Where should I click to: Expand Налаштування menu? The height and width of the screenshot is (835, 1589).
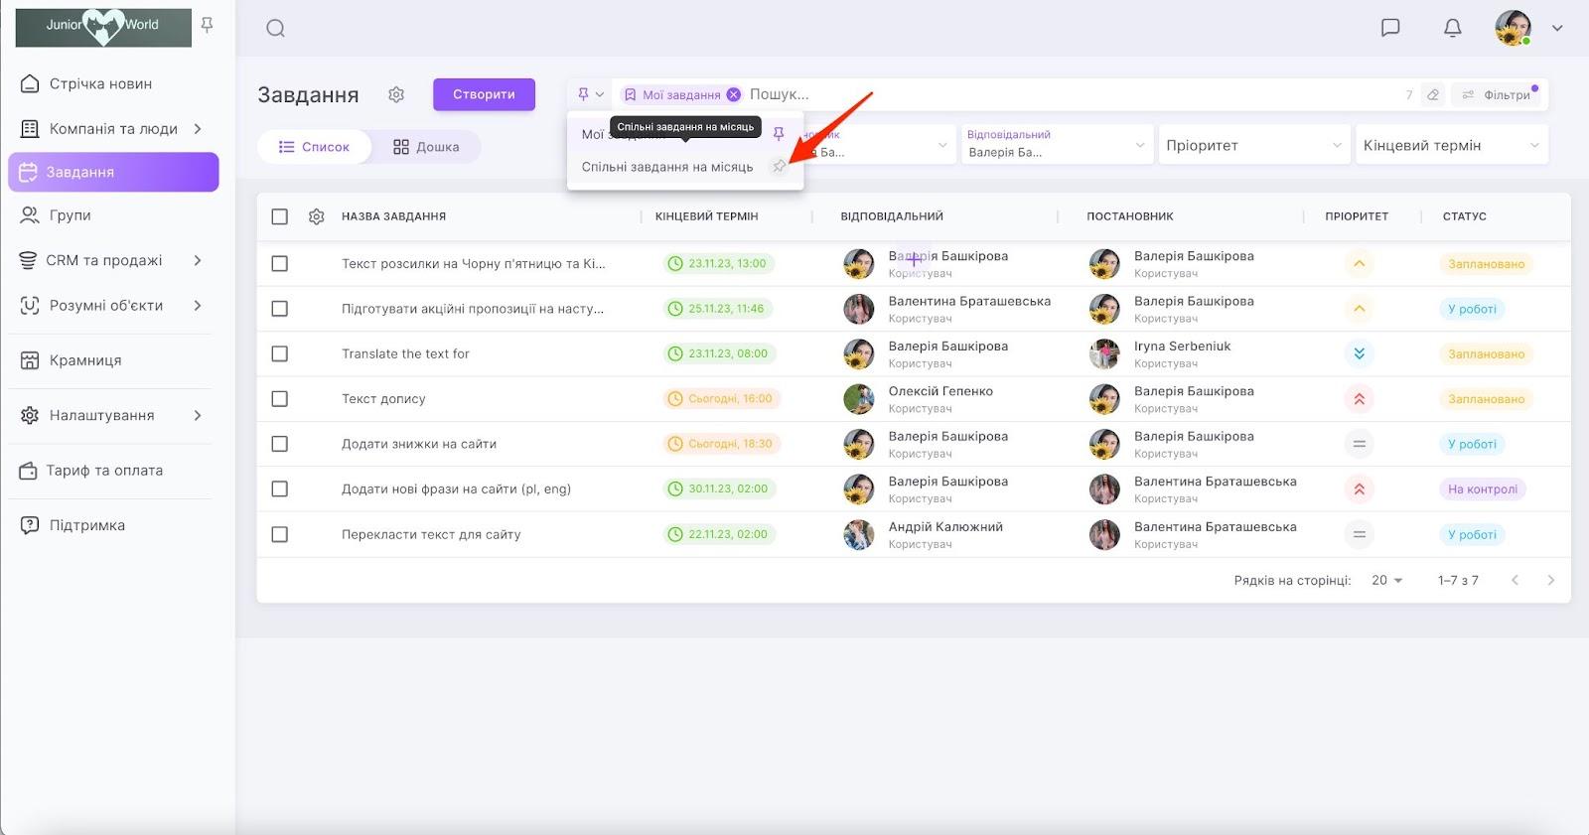point(113,415)
